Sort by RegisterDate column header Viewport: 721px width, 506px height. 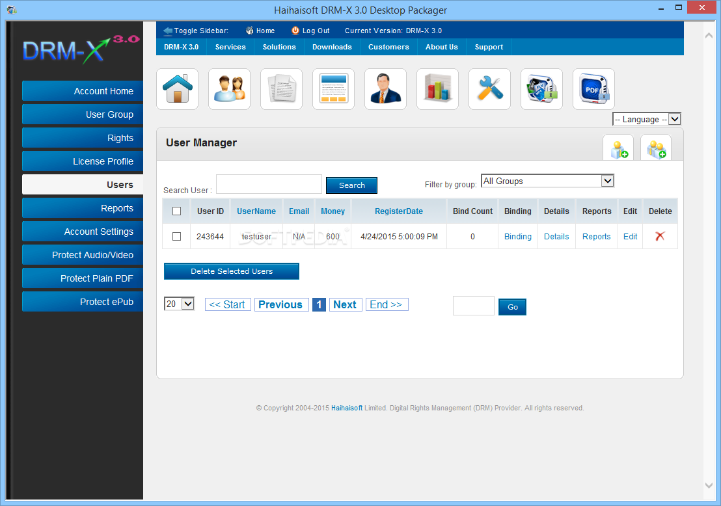[x=399, y=211]
